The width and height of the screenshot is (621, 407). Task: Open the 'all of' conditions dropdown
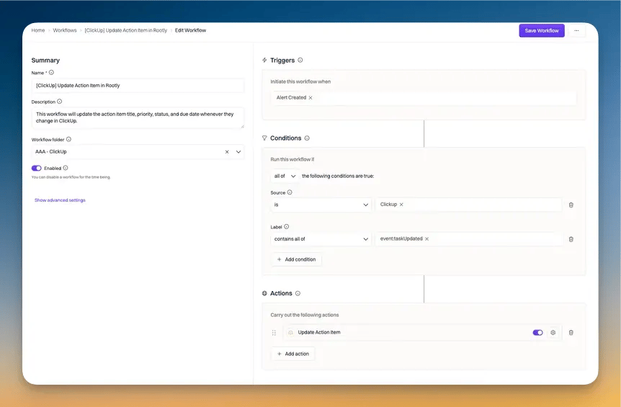pyautogui.click(x=285, y=176)
